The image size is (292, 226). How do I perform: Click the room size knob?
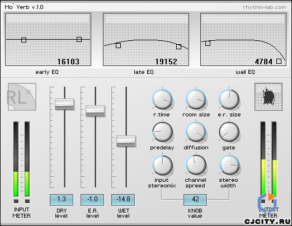pos(196,100)
